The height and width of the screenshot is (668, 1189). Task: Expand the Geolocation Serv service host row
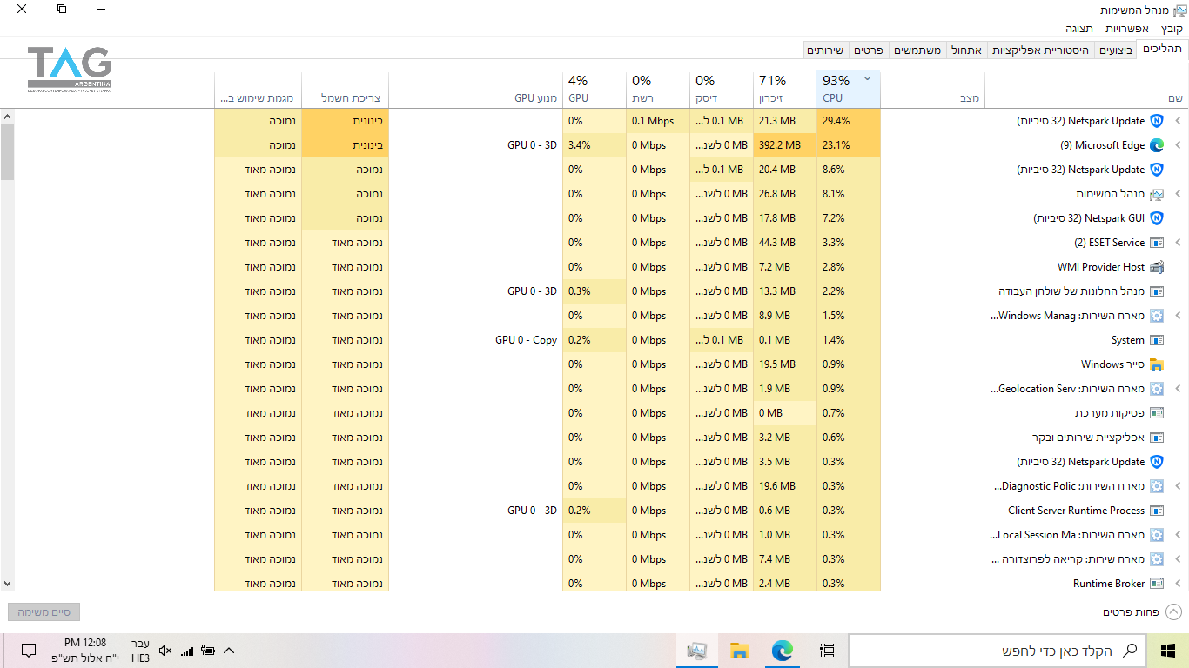[1179, 389]
